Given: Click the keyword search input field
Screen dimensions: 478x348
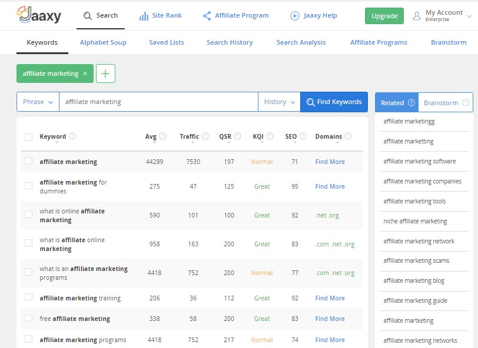Looking at the screenshot, I should point(158,102).
